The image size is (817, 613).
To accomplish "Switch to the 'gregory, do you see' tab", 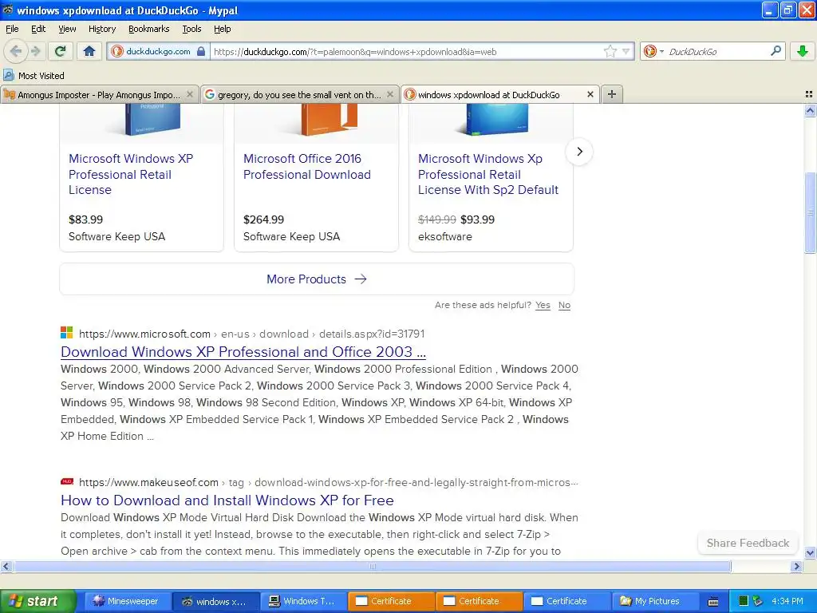I will (x=299, y=94).
